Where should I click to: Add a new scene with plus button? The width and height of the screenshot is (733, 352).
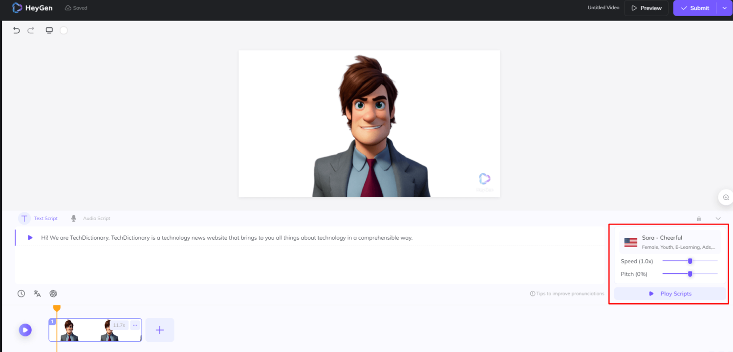(160, 330)
